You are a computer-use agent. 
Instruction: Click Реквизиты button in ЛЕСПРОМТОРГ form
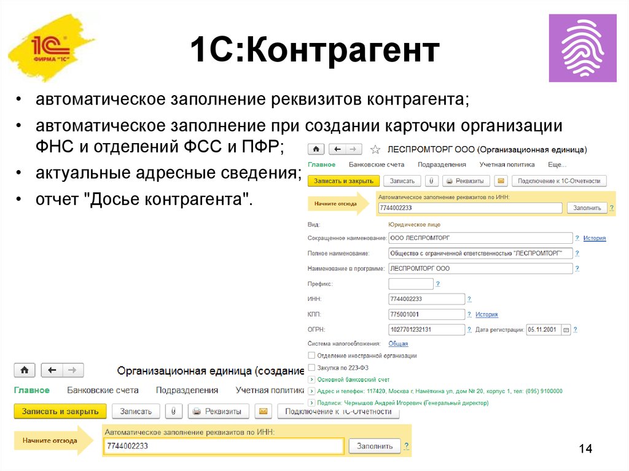point(466,181)
